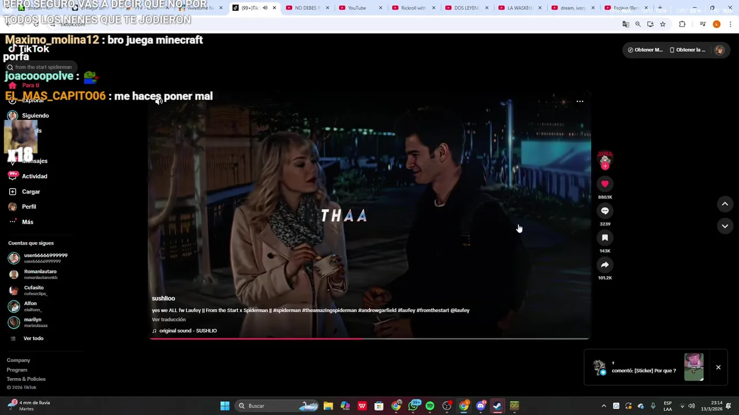739x415 pixels.
Task: Like the video with the heart icon
Action: pyautogui.click(x=604, y=184)
